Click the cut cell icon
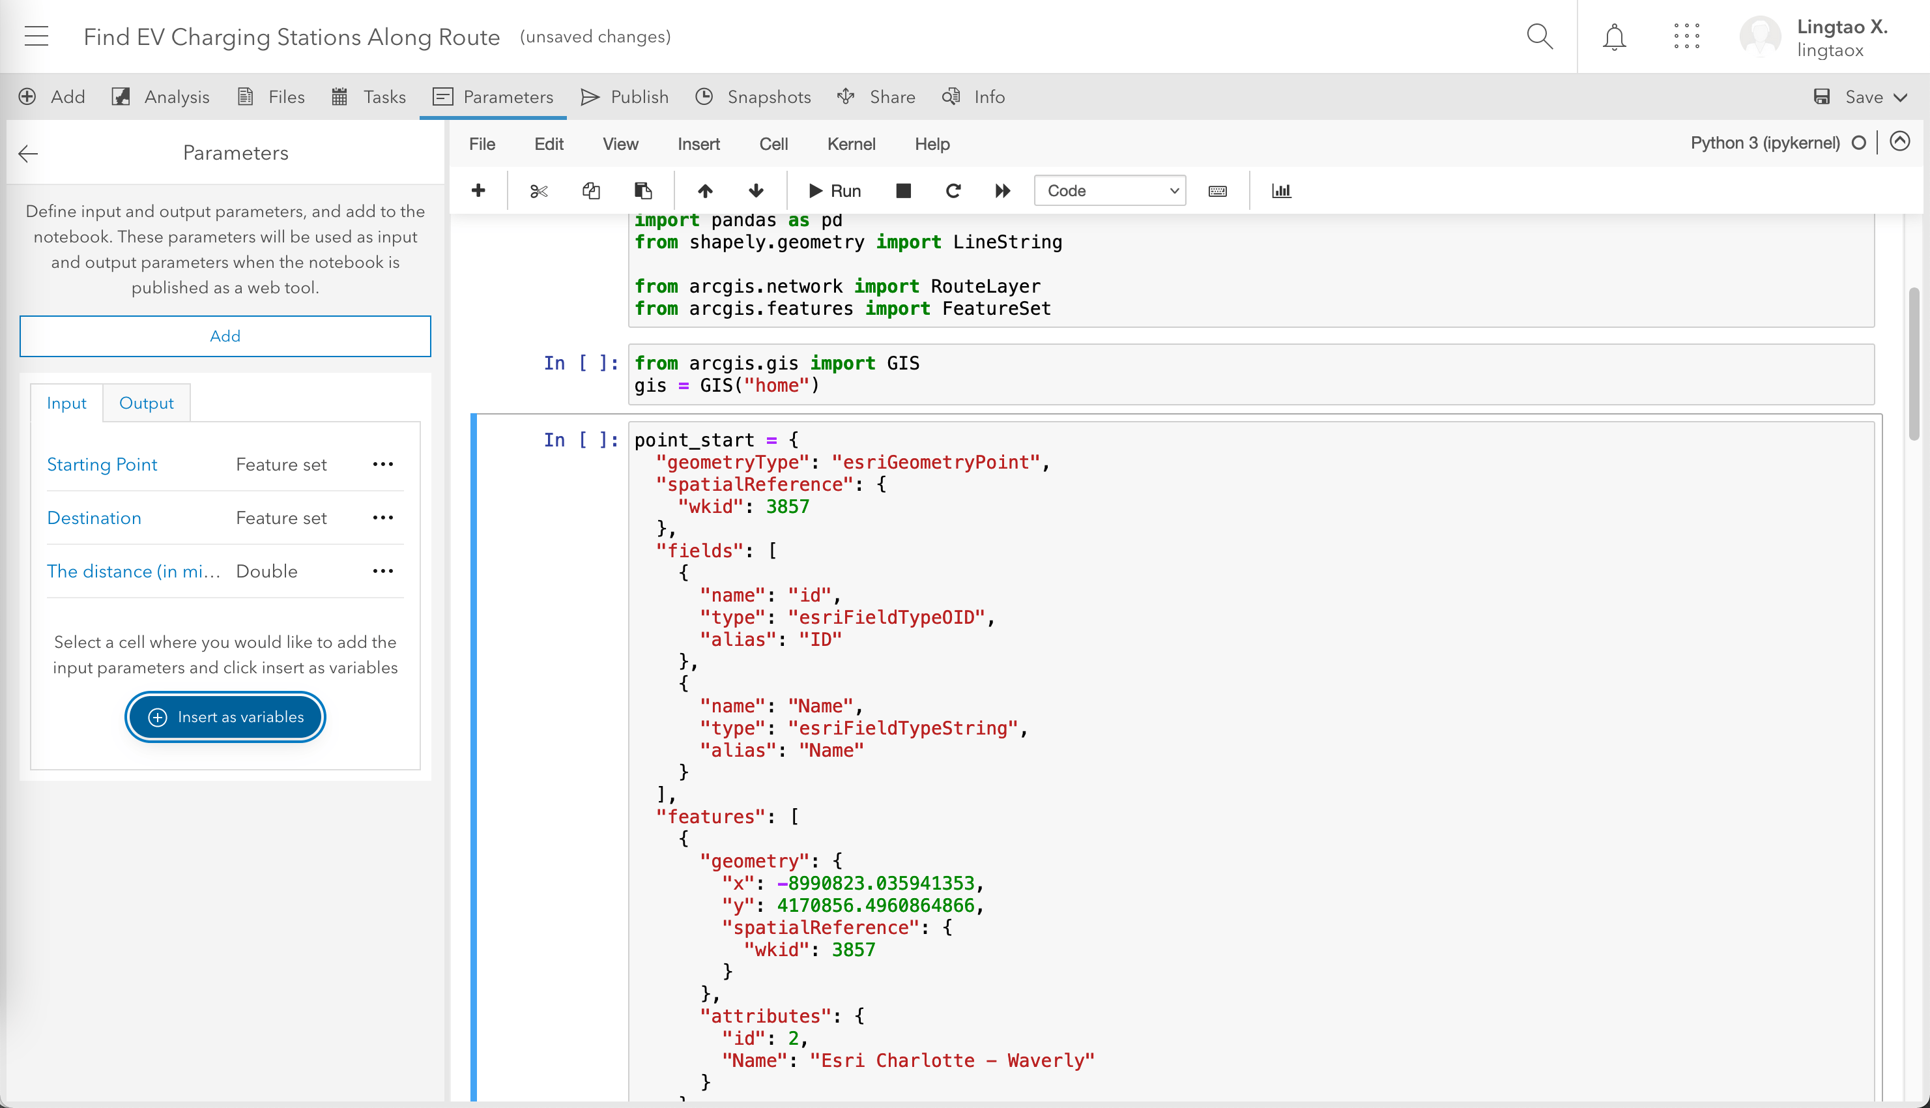The width and height of the screenshot is (1930, 1108). coord(540,191)
